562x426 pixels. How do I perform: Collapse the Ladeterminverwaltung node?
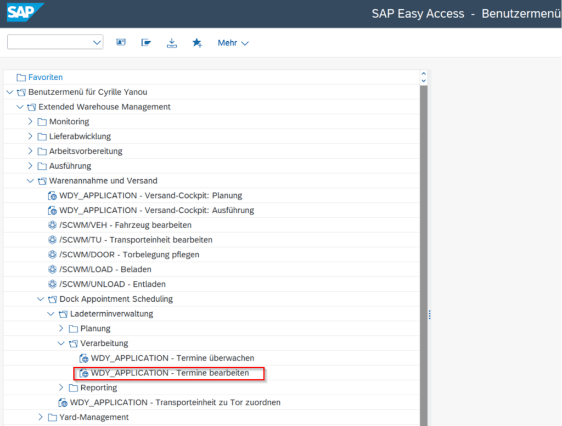click(x=51, y=314)
